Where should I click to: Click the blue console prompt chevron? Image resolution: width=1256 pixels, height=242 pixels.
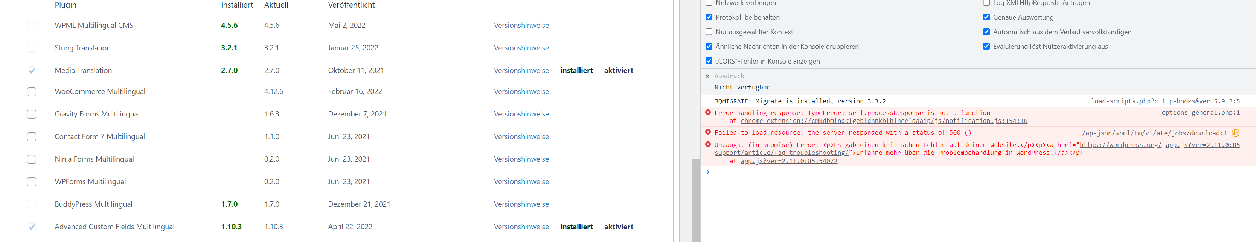[708, 172]
